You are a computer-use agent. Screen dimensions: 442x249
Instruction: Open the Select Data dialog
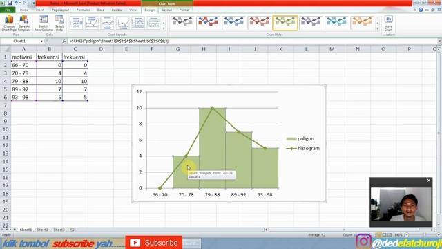pyautogui.click(x=59, y=23)
